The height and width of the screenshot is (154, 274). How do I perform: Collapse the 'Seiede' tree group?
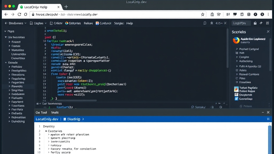point(6,63)
